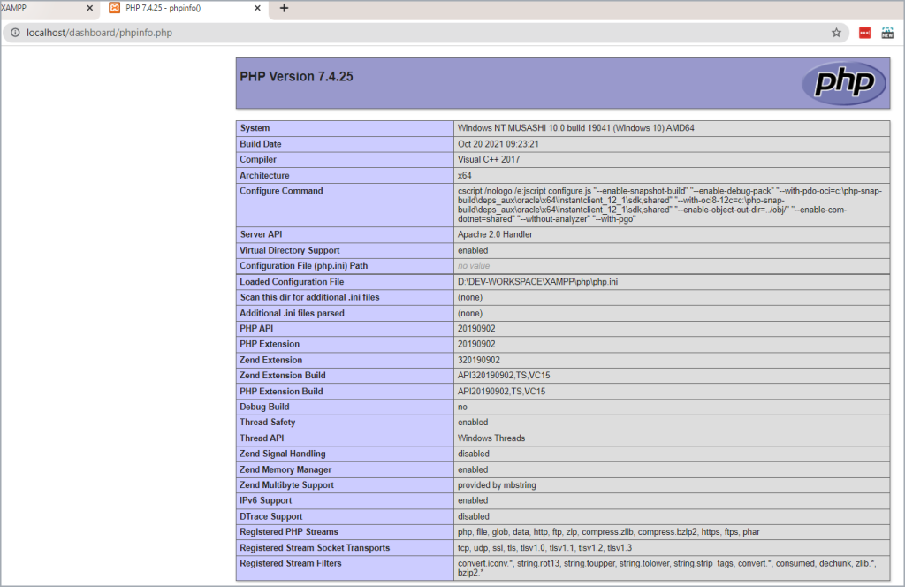This screenshot has width=905, height=587.
Task: View site information for localhost
Action: click(x=15, y=33)
